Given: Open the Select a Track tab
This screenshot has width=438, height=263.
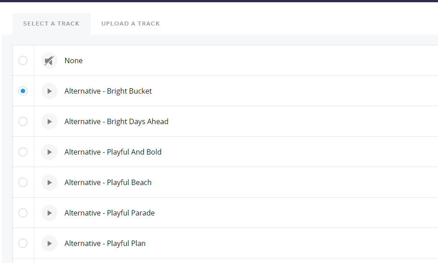Looking at the screenshot, I should click(51, 24).
